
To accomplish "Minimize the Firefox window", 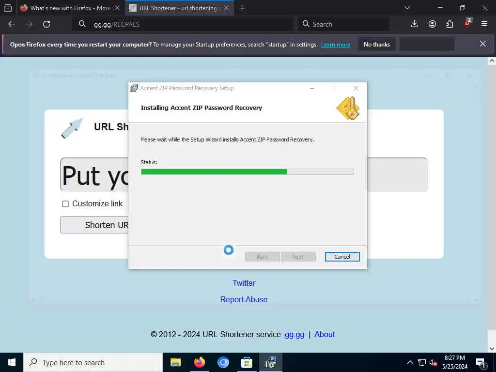I will [x=440, y=8].
